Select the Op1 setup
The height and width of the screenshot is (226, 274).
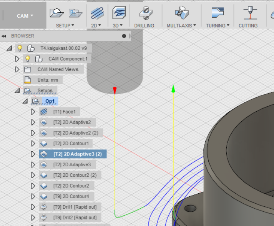(x=50, y=101)
